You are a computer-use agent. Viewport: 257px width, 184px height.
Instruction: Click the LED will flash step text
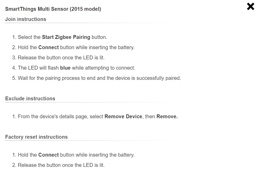[38, 68]
